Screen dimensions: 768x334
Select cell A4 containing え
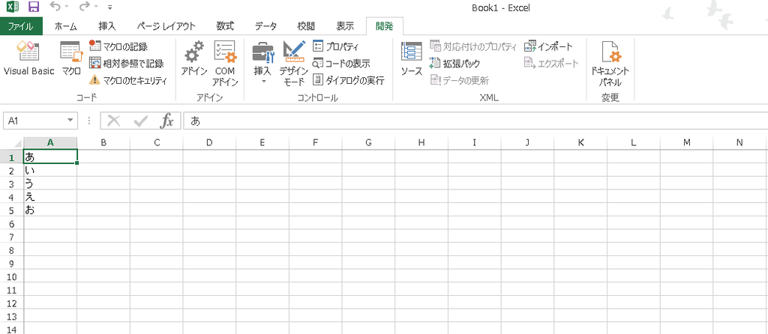(x=50, y=197)
